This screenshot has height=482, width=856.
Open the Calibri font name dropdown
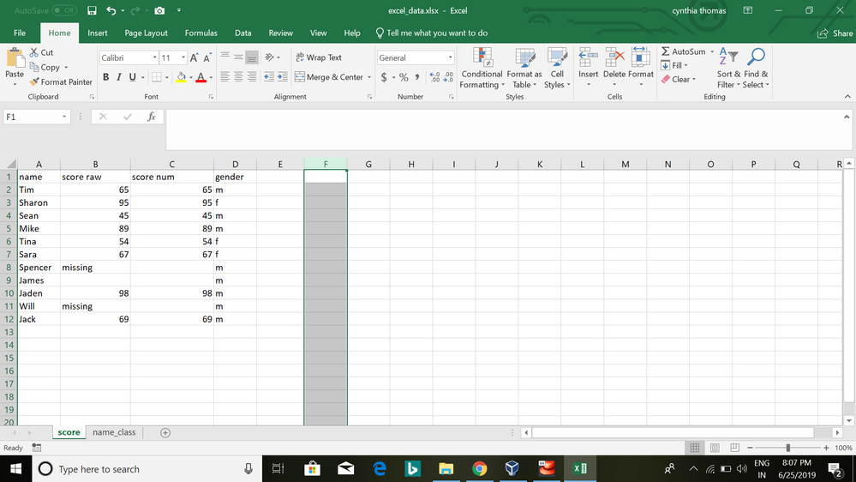[154, 57]
